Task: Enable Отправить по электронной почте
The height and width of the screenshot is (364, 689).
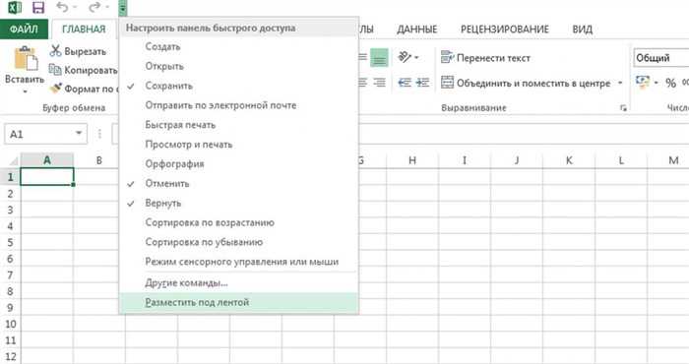Action: (239, 105)
